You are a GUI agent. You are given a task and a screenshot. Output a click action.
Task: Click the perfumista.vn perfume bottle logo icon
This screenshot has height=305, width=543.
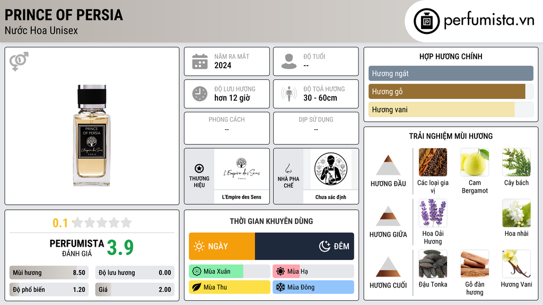(x=426, y=21)
